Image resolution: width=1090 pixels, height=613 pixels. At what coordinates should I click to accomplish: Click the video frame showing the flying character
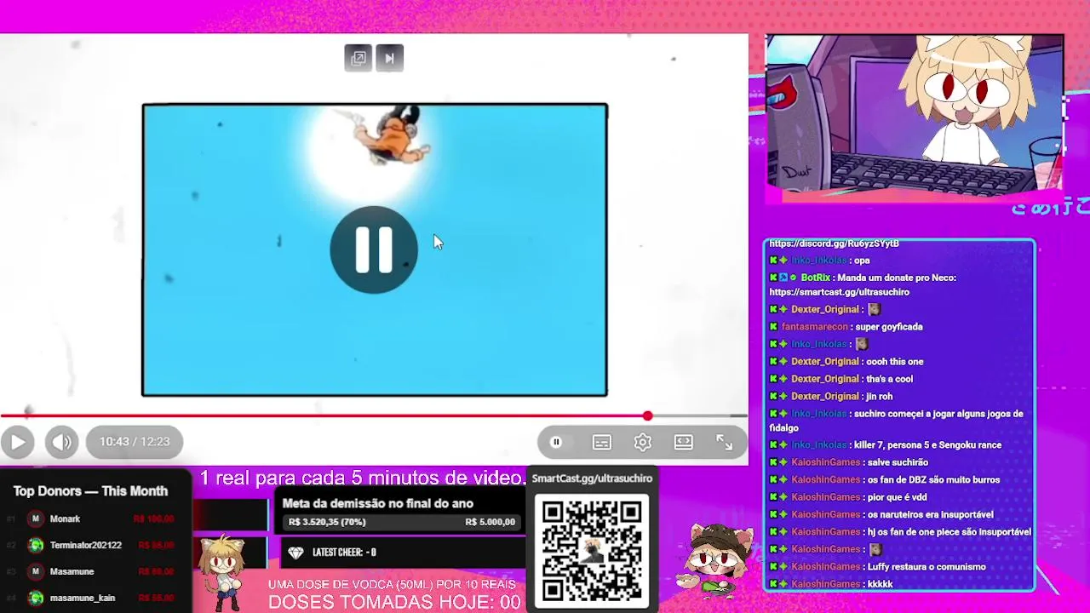coord(375,249)
